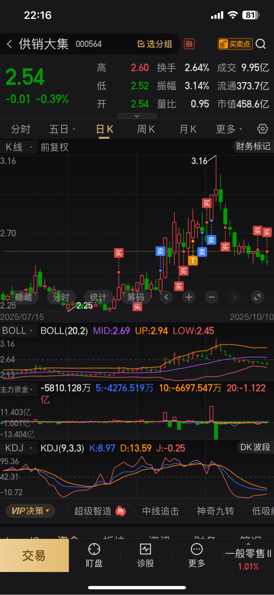Open the K线 chart type dropdown
The image size is (274, 595).
coord(19,147)
